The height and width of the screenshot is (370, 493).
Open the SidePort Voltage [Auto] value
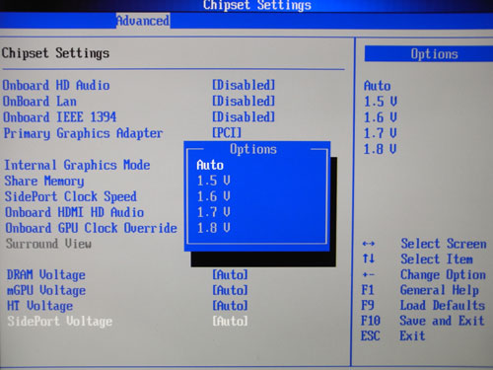230,321
